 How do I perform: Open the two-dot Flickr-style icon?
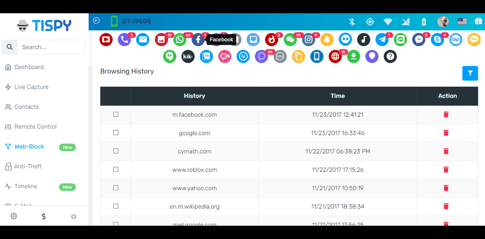(x=345, y=40)
